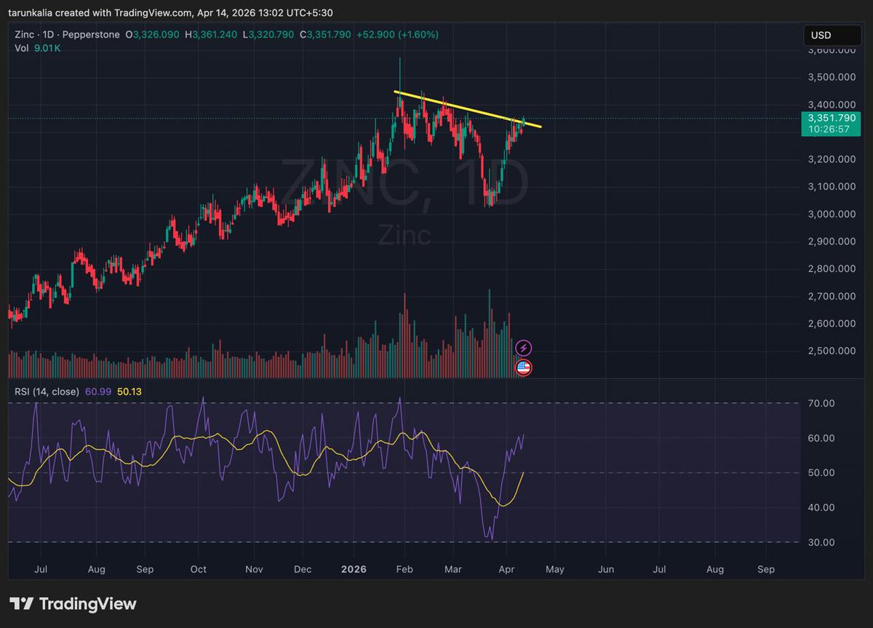Click the 2,600.000 price axis label
Viewport: 873px width, 628px height.
(x=830, y=323)
